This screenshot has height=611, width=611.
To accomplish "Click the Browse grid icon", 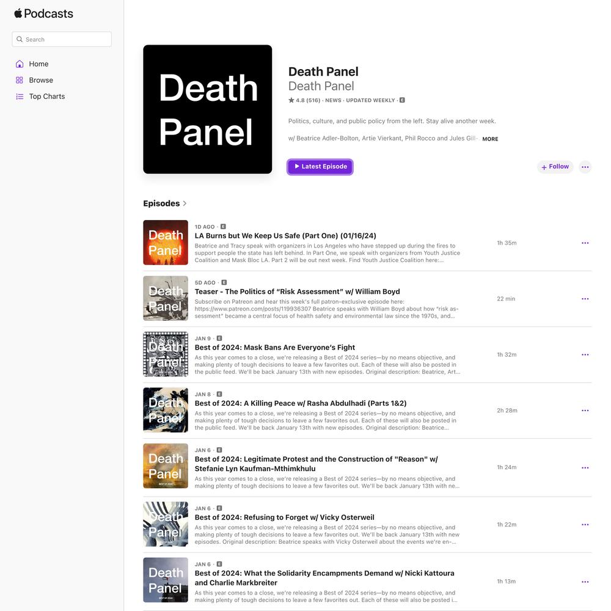I will click(20, 80).
